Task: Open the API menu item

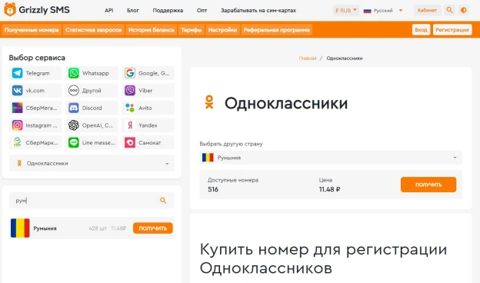Action: [109, 11]
